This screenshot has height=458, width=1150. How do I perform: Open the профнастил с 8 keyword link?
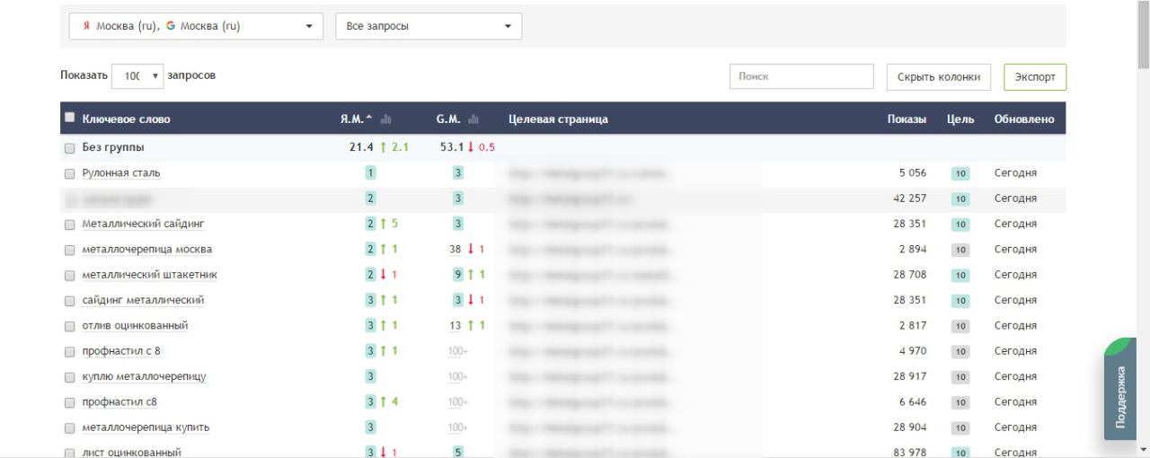point(121,350)
